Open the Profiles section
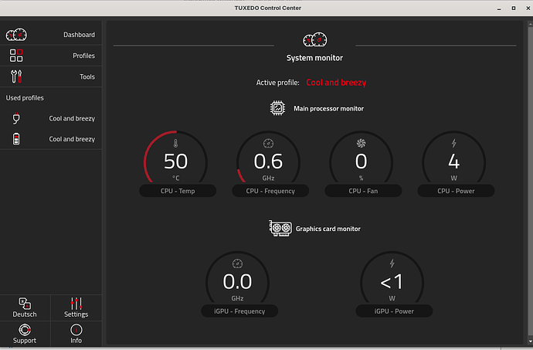Screen dimensions: 533x350 pyautogui.click(x=51, y=56)
